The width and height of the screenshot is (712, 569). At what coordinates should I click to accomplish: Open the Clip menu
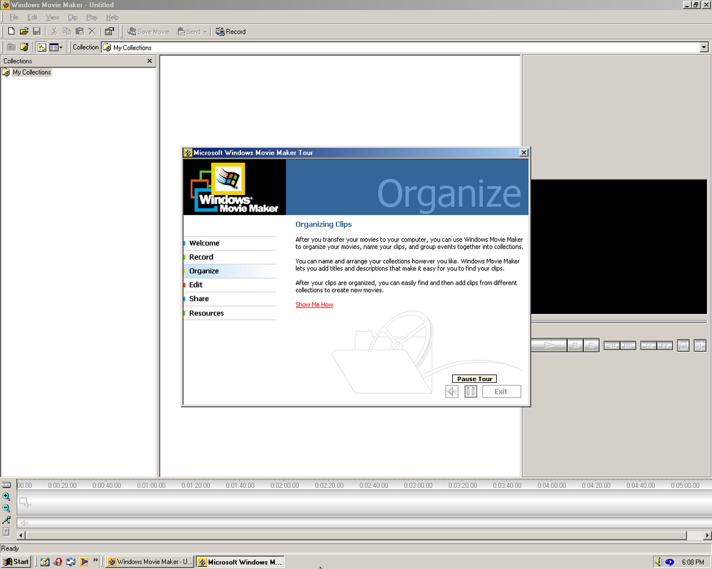(x=72, y=17)
